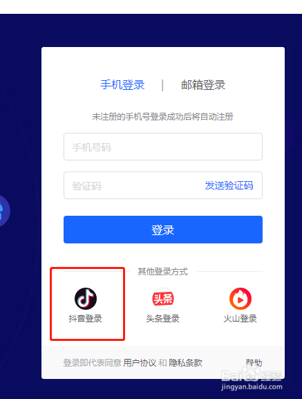Viewport: 302px width, 399px height.
Task: Click the Douyin (TikTok) logo icon
Action: point(86,299)
